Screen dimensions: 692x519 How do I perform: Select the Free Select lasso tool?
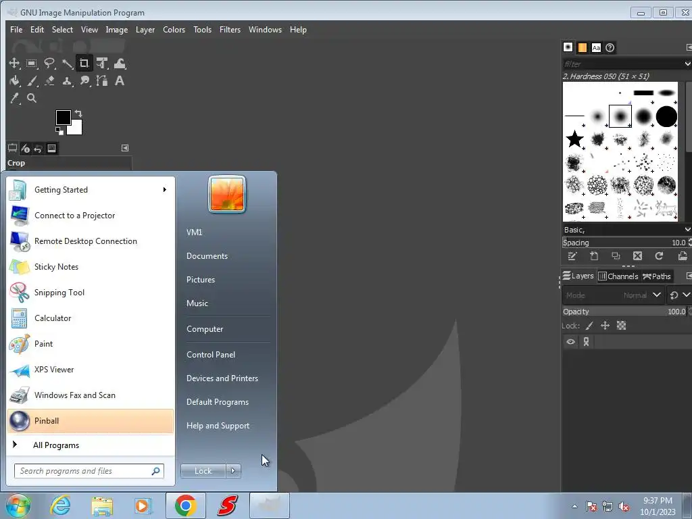pos(49,63)
